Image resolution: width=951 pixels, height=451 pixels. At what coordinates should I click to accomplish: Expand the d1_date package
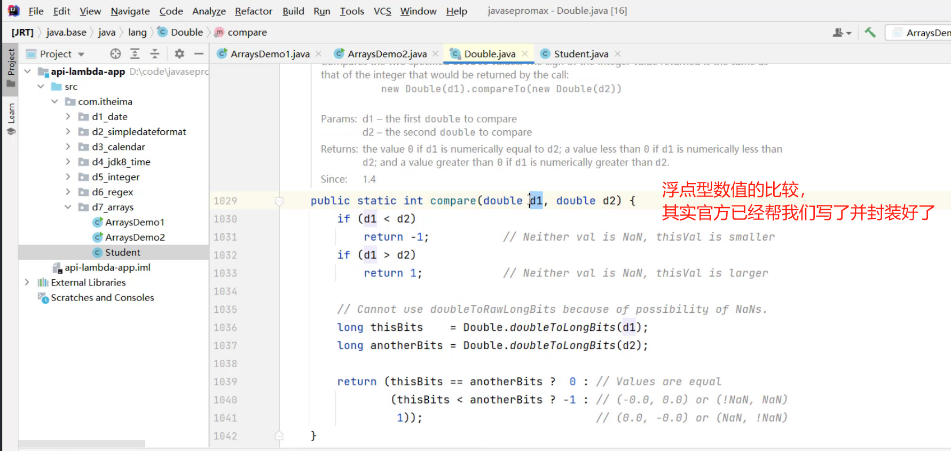pos(68,116)
